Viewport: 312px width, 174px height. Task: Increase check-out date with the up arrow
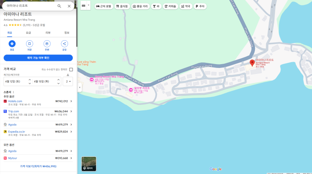tap(58, 80)
